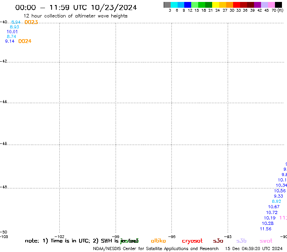
Task: Click the timestamp '15 Dec 04:39:20 UTC 2024'
Action: point(254,249)
